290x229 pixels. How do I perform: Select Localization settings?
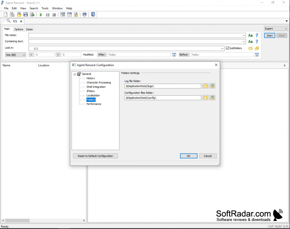tap(93, 95)
